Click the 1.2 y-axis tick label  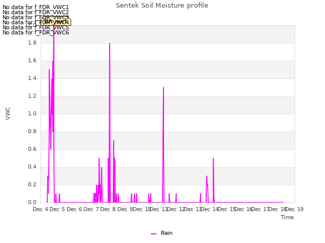(x=32, y=96)
